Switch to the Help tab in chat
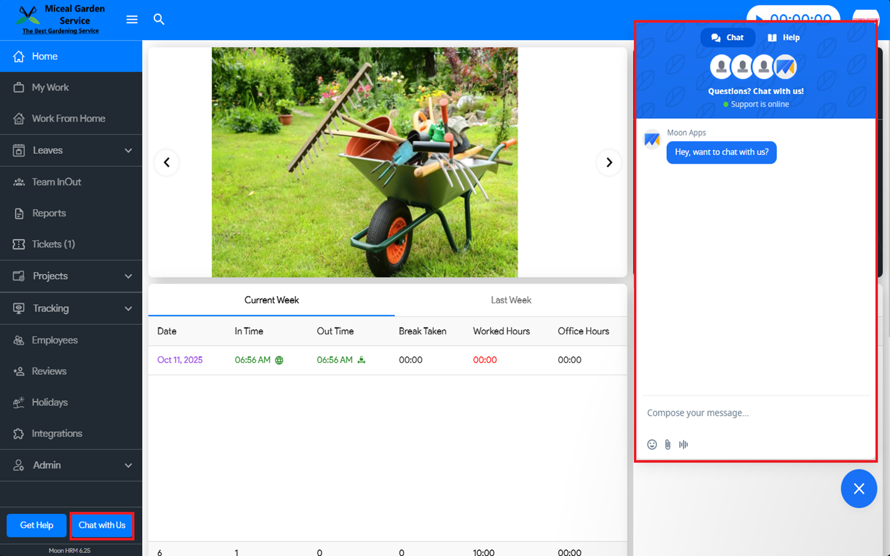The image size is (890, 556). pos(784,38)
